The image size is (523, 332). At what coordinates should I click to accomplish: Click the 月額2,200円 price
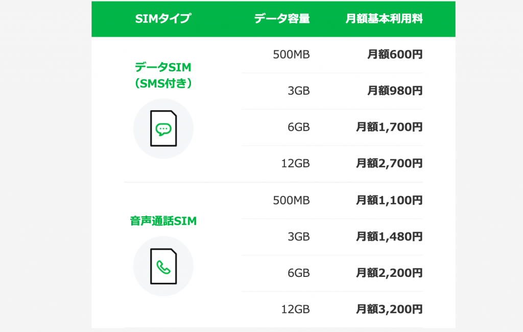click(x=389, y=273)
